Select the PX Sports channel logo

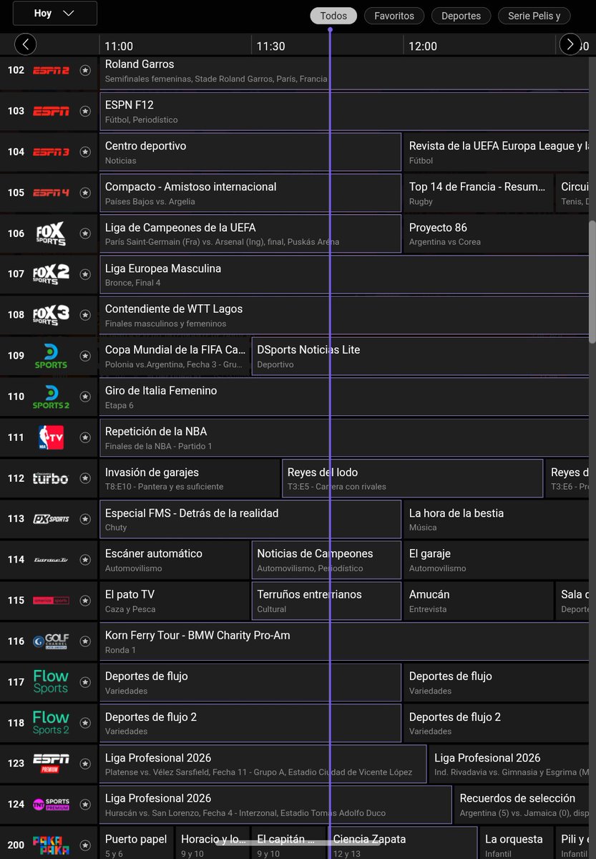[51, 519]
